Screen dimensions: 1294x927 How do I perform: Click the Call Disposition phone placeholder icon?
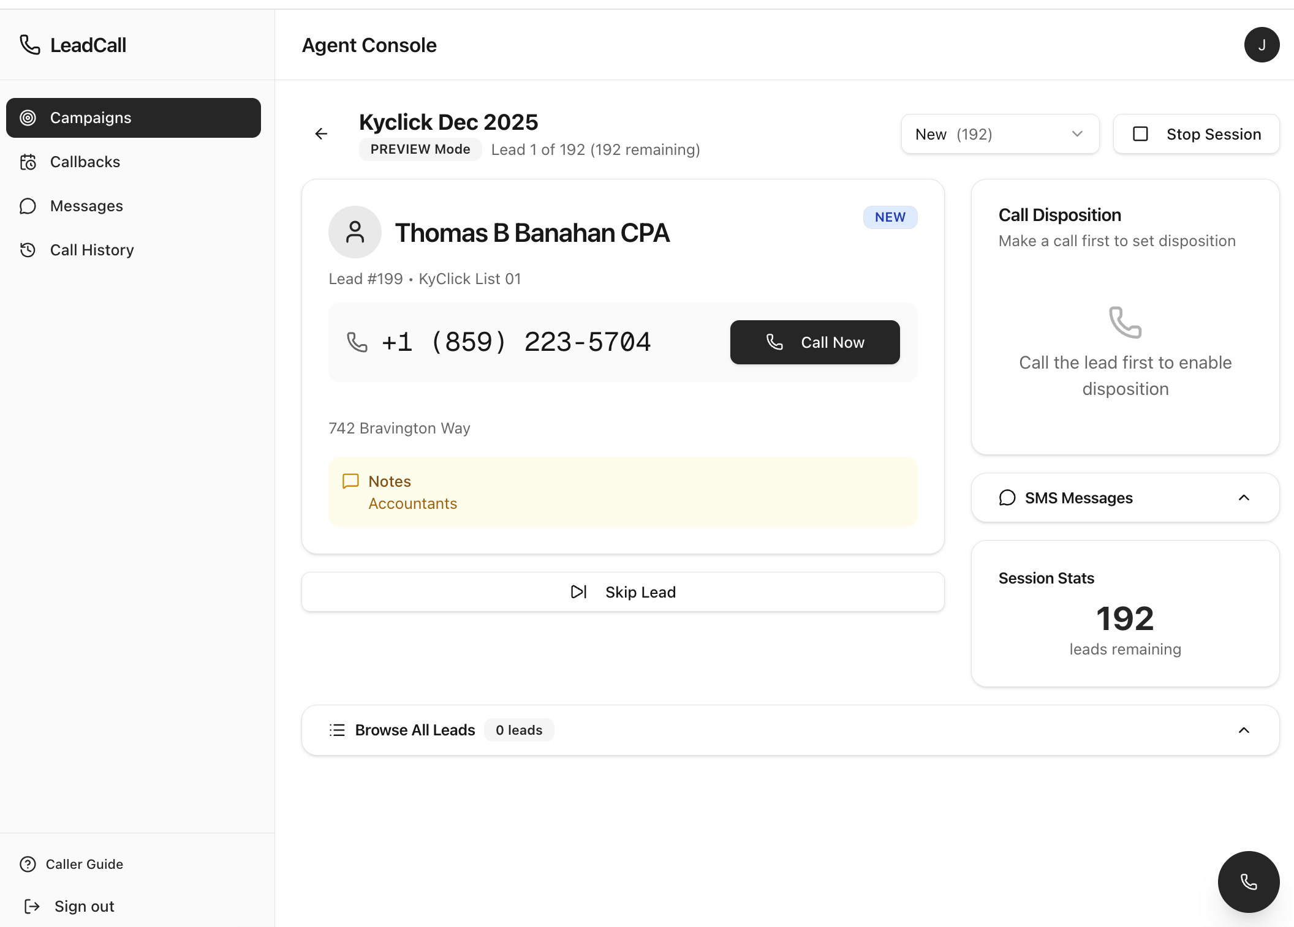click(1125, 322)
